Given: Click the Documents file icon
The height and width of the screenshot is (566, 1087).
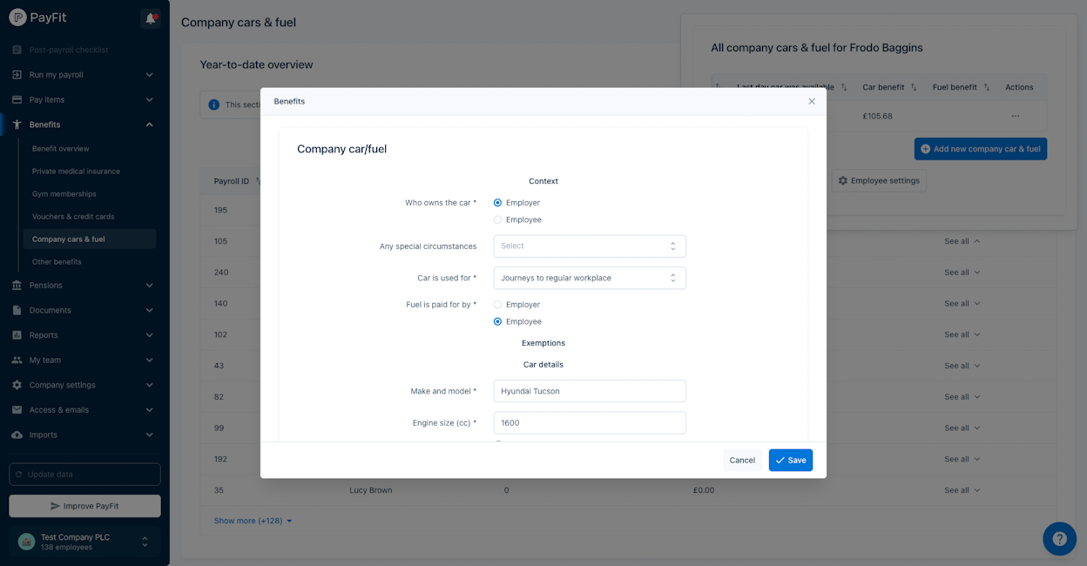Looking at the screenshot, I should pos(17,310).
